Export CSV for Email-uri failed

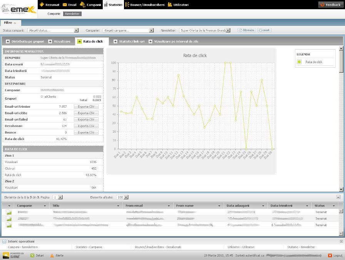[x=86, y=120]
